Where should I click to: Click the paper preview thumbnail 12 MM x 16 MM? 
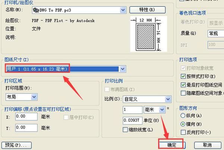(x=149, y=34)
